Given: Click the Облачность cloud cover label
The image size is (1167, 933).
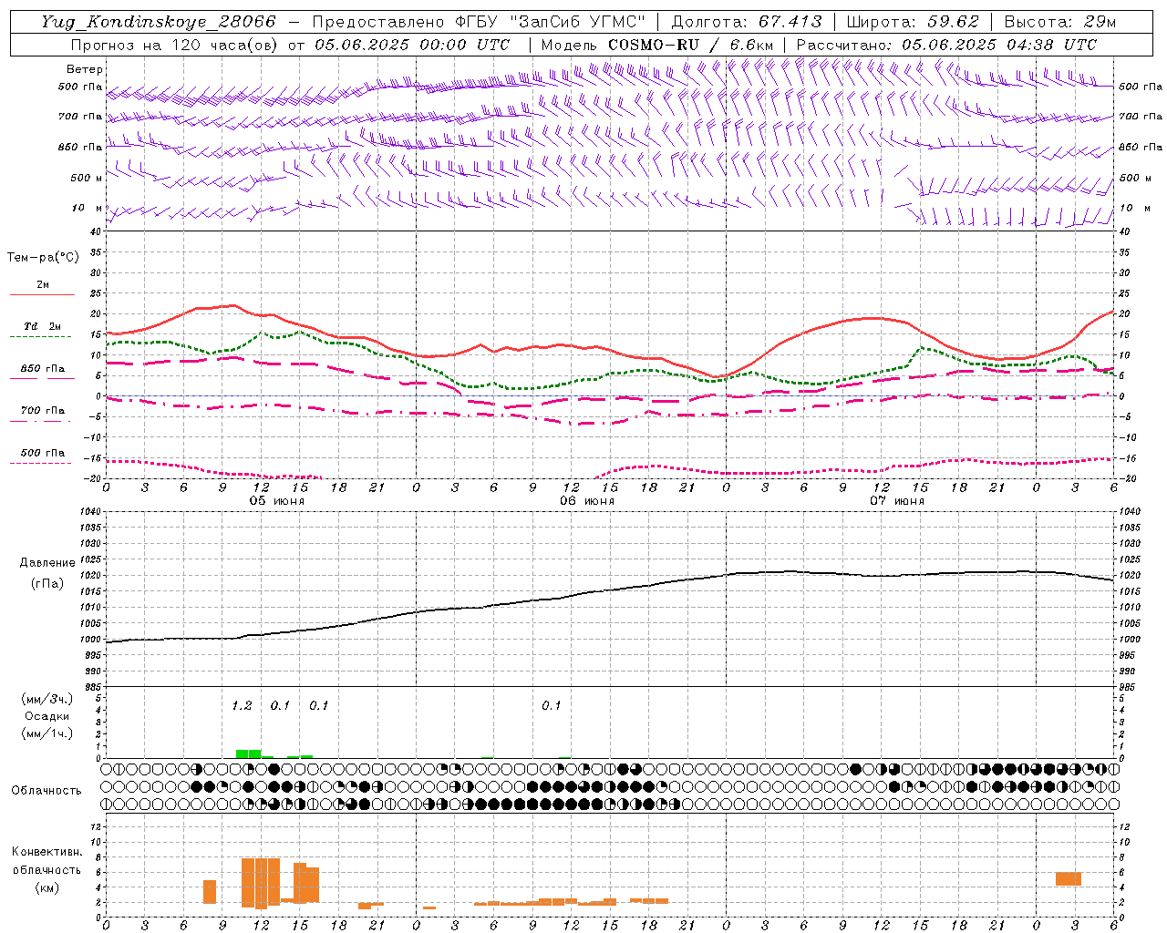Looking at the screenshot, I should click(46, 791).
